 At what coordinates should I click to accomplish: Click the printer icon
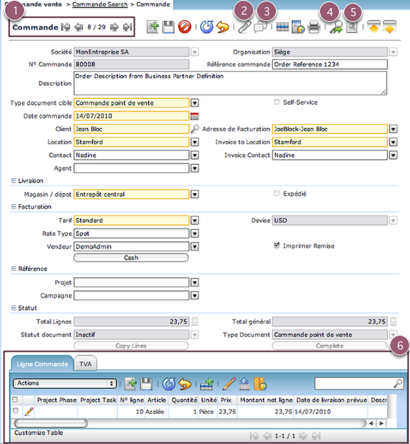coord(314,27)
